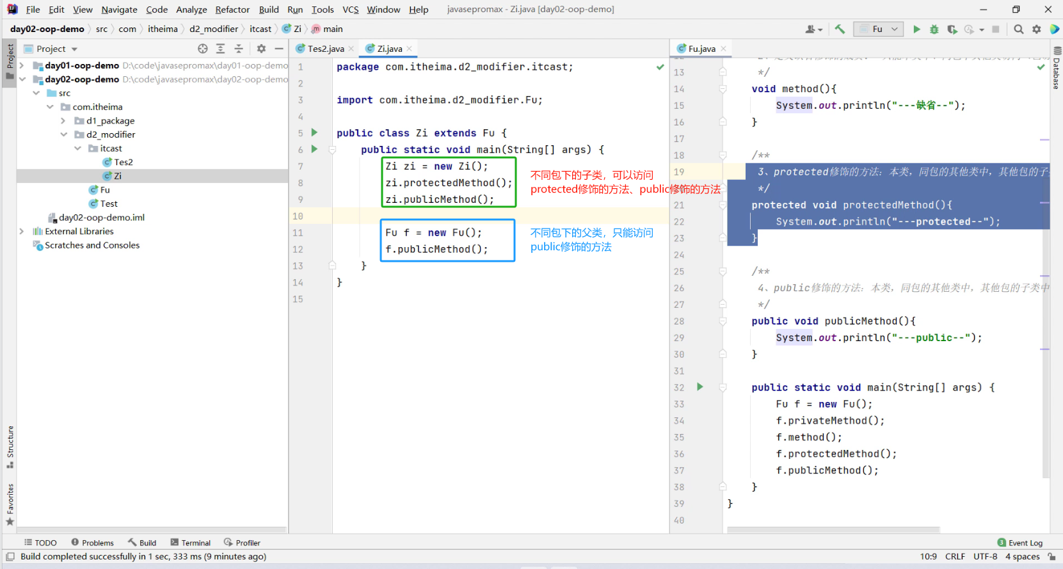Select Test class in project tree

point(109,204)
